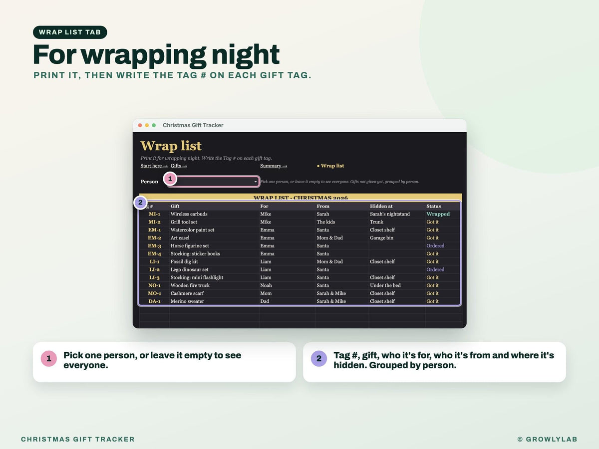Image resolution: width=599 pixels, height=449 pixels.
Task: Select the 'For' column header
Action: point(264,206)
